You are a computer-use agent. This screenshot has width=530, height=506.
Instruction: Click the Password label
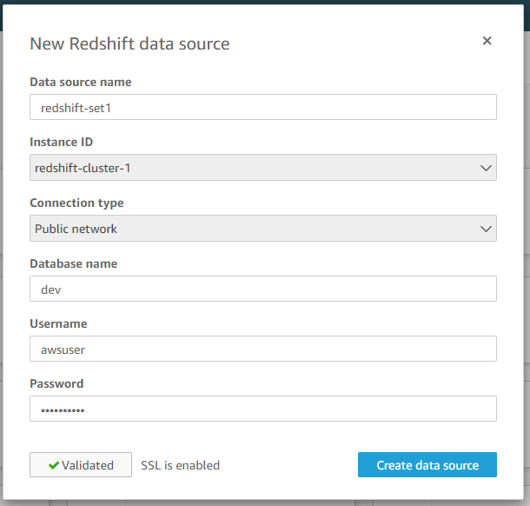(56, 383)
